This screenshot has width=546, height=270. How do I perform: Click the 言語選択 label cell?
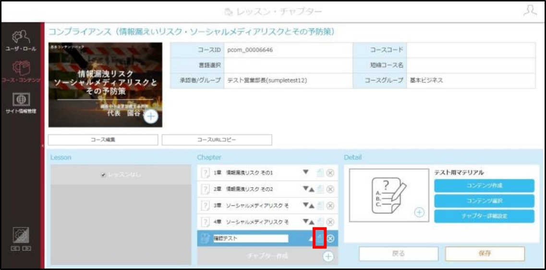pyautogui.click(x=197, y=65)
